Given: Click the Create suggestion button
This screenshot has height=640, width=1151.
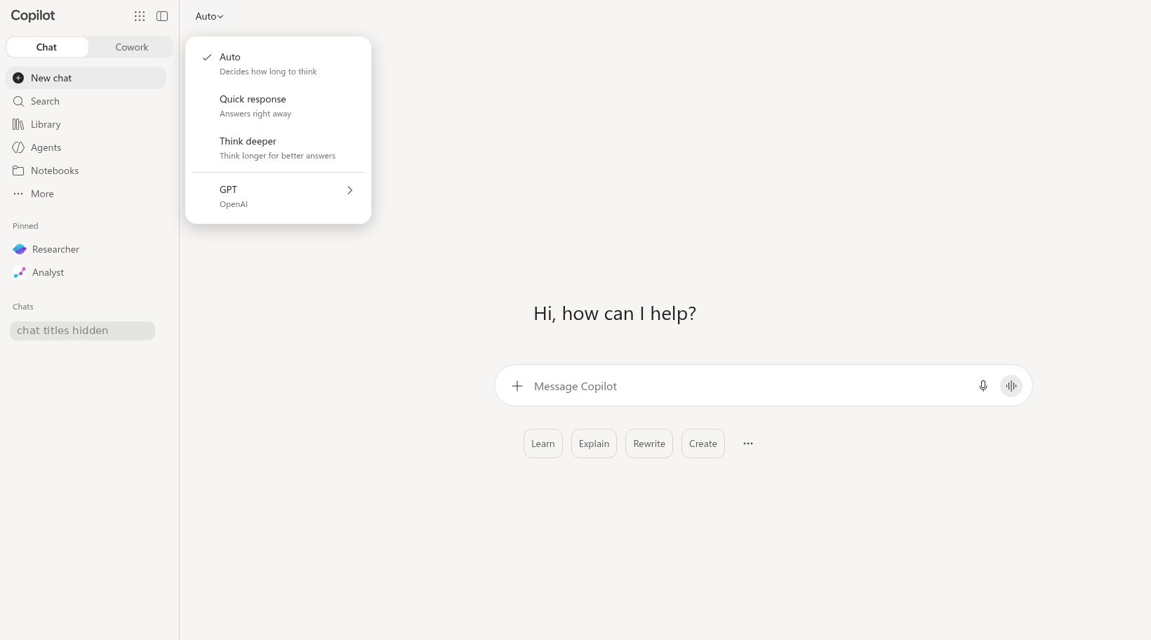Looking at the screenshot, I should [x=703, y=444].
